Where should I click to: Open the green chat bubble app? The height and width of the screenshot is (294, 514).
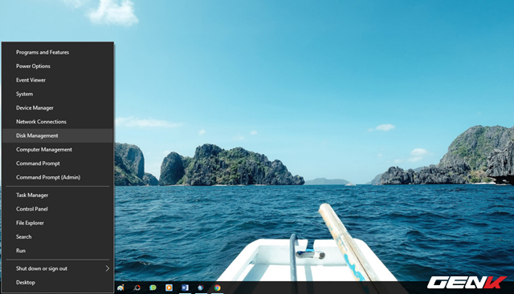[x=153, y=288]
